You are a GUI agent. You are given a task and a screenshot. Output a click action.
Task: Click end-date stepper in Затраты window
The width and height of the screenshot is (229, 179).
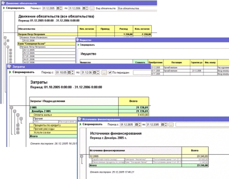point(98,73)
